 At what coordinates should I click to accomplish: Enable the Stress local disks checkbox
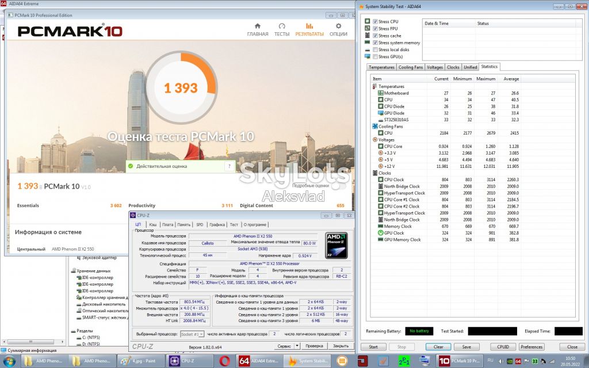click(x=375, y=49)
